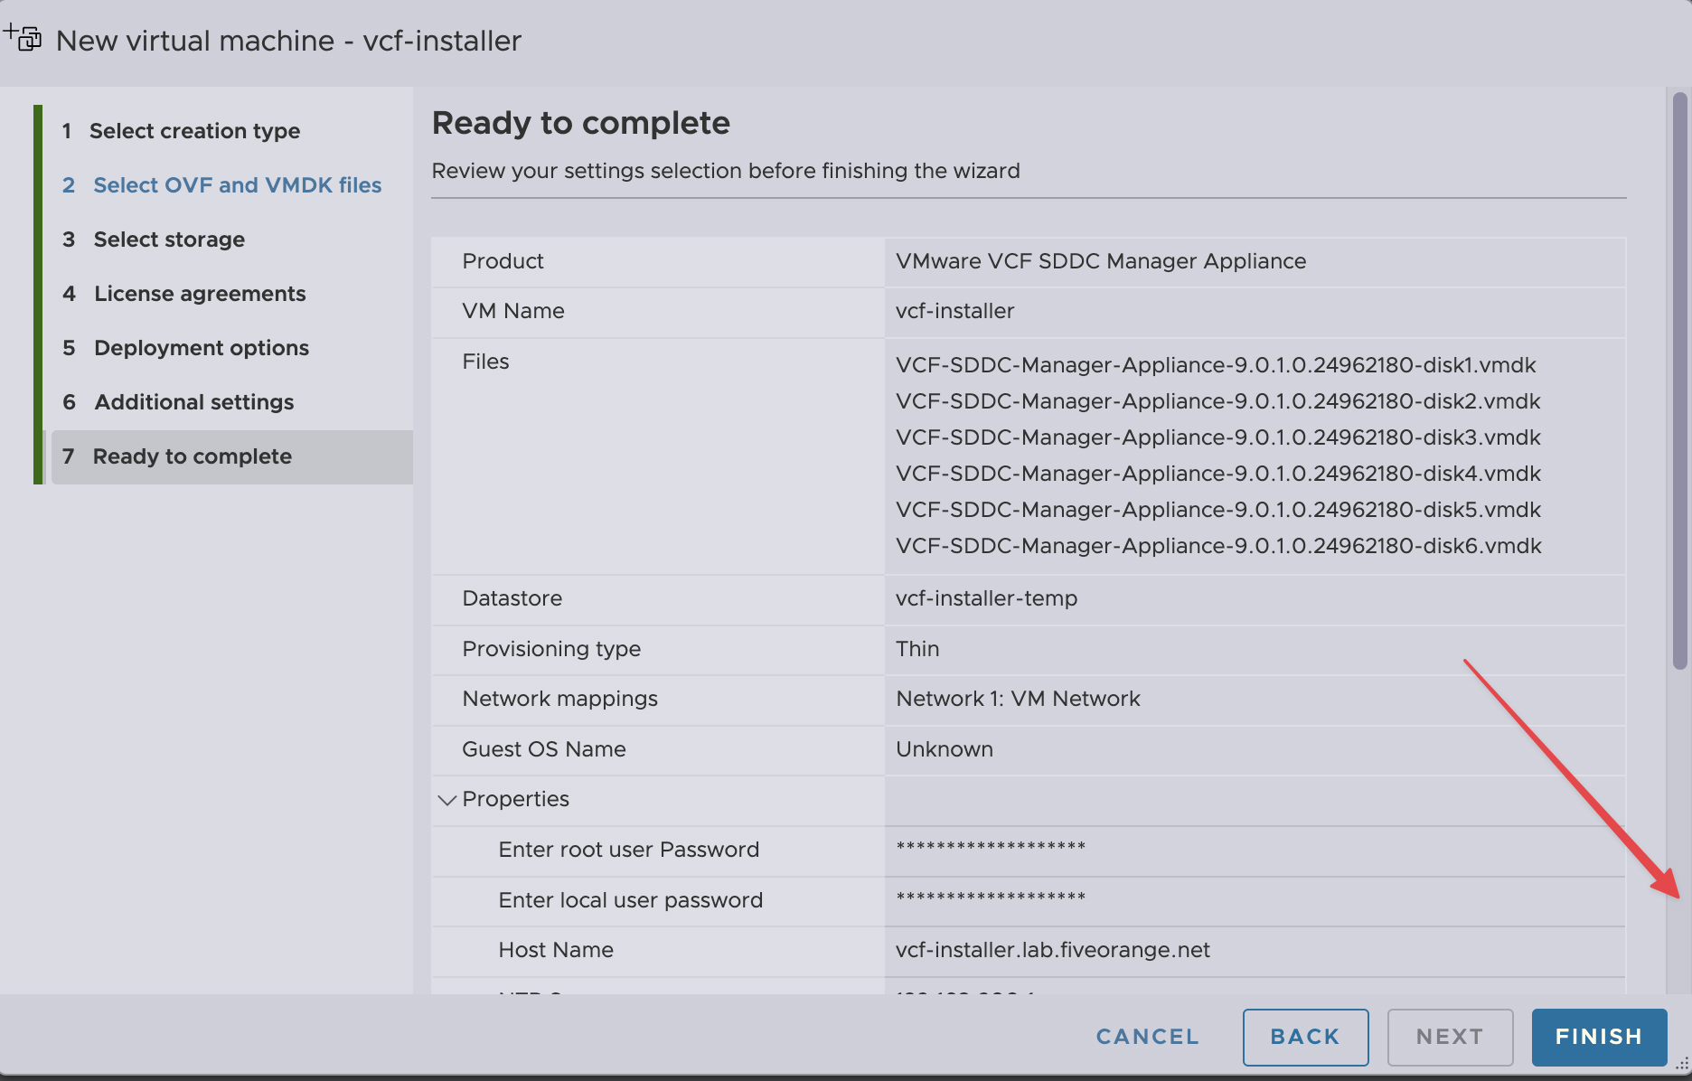The width and height of the screenshot is (1692, 1081).
Task: Click the vertical scrollbar thumb
Action: 1679,380
